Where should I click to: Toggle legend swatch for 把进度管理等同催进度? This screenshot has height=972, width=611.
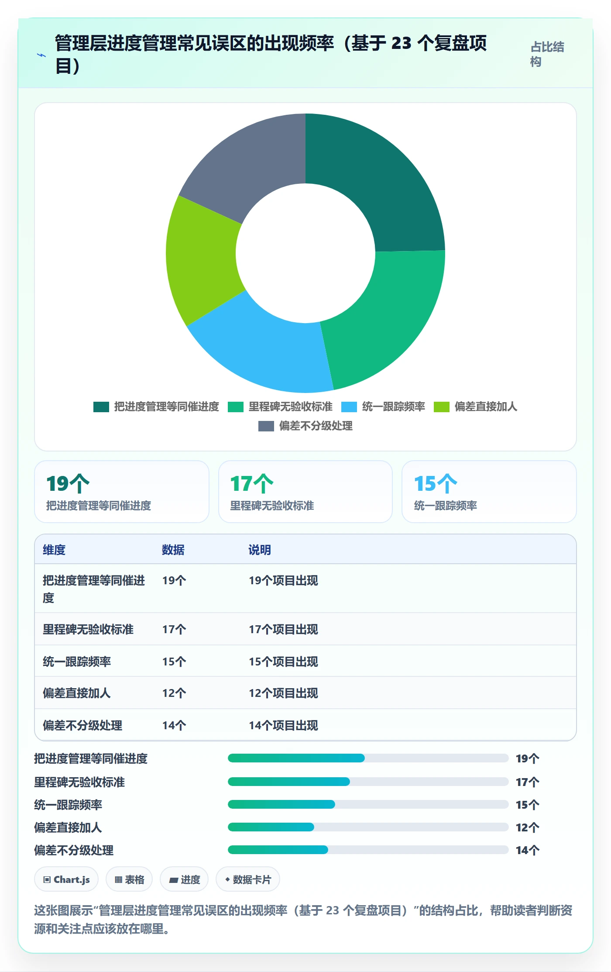tap(101, 407)
